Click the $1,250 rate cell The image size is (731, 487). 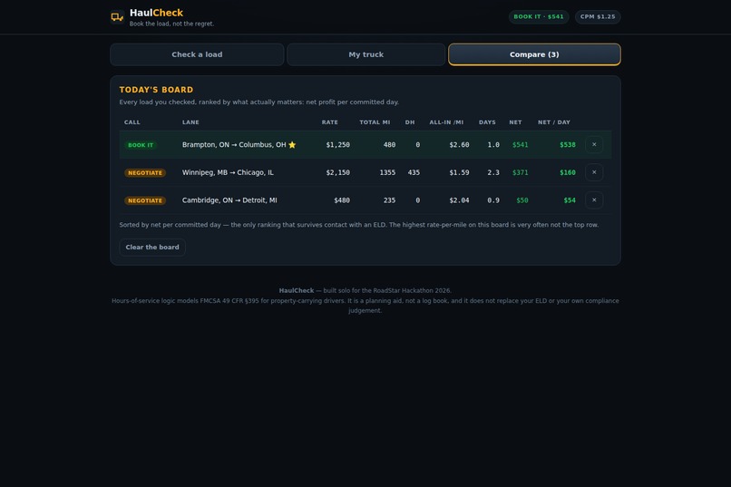(x=338, y=145)
